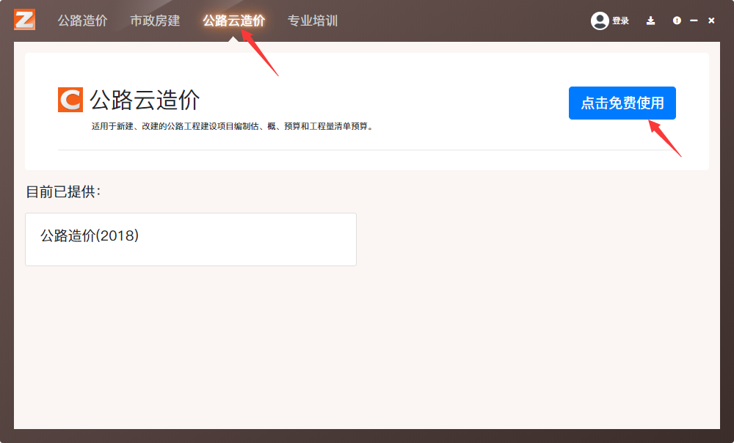Viewport: 734px width, 443px height.
Task: Click the 点击免费使用 button
Action: pyautogui.click(x=622, y=103)
